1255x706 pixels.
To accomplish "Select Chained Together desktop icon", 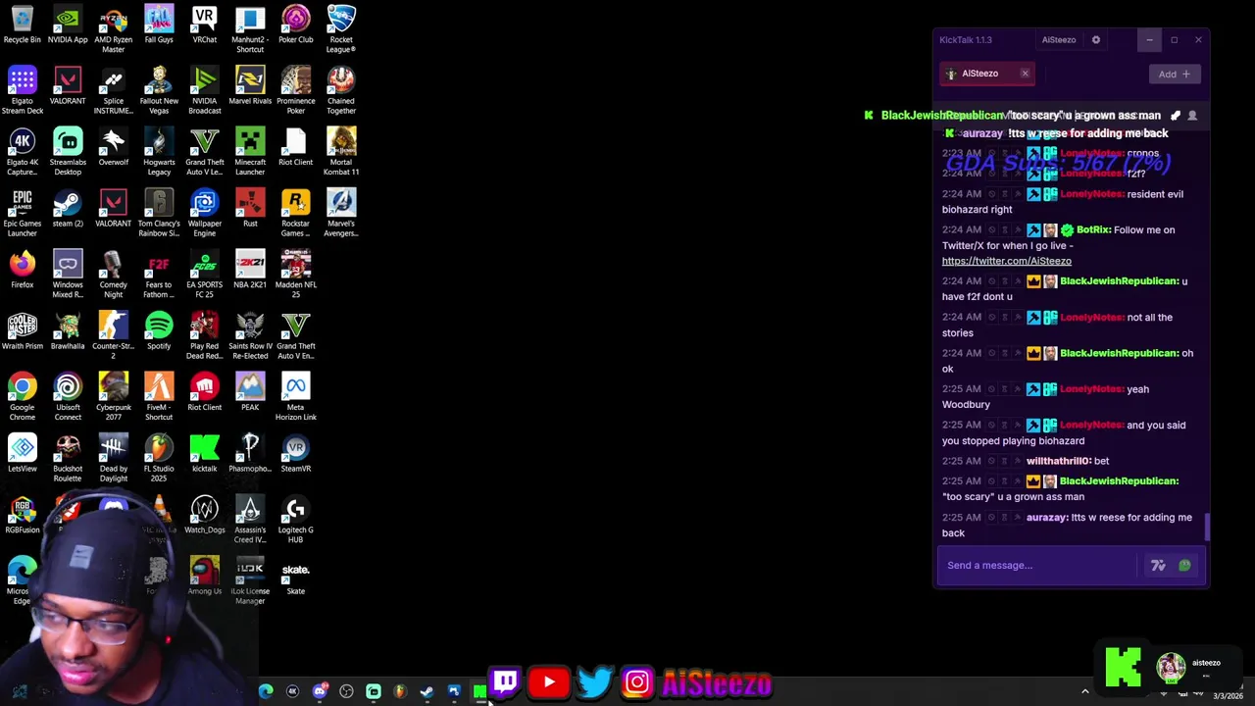I will [x=341, y=90].
